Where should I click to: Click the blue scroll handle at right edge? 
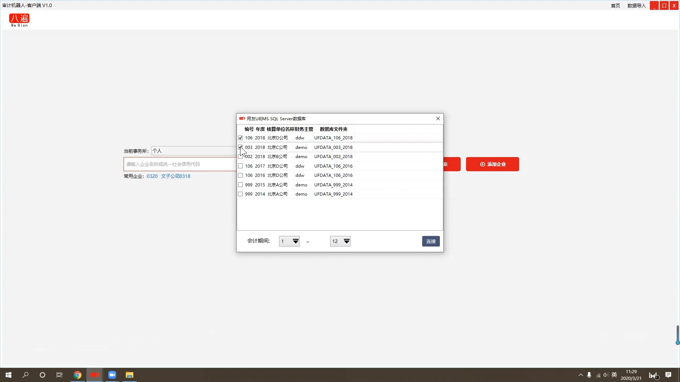[x=678, y=335]
